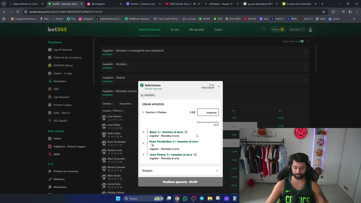This screenshot has width=361, height=203.
Task: Click Realizar apuesta button
Action: [x=180, y=182]
